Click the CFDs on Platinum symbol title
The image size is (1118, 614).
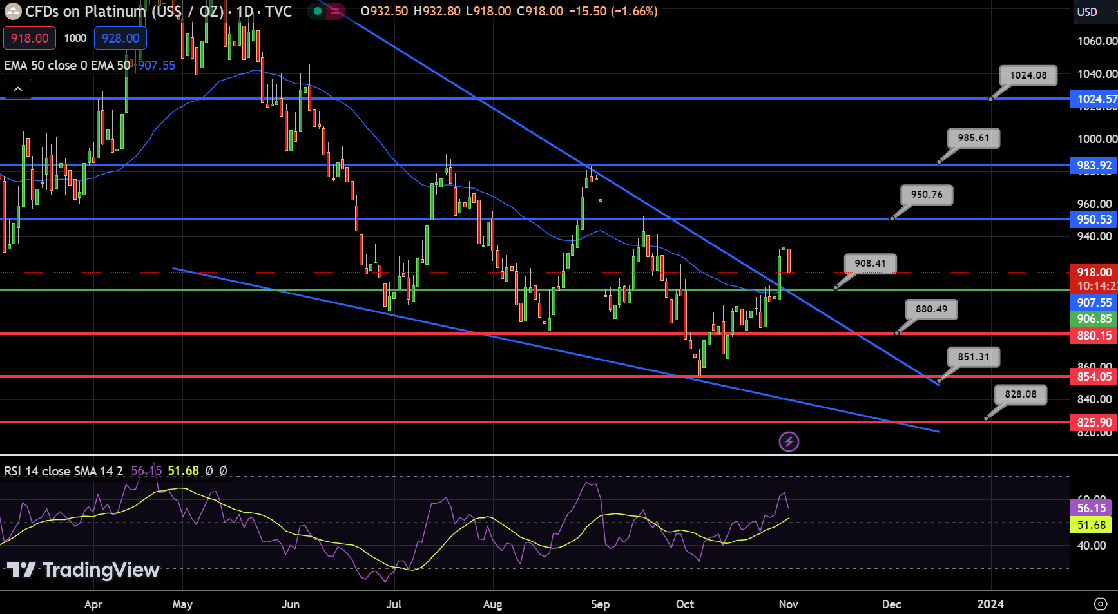[x=124, y=11]
